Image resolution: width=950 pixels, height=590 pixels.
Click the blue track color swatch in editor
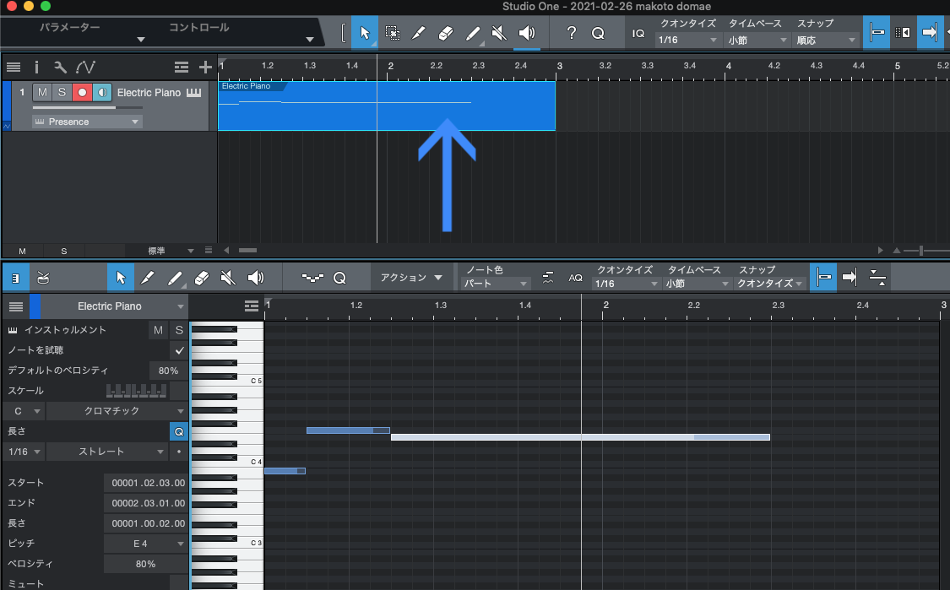click(x=35, y=306)
